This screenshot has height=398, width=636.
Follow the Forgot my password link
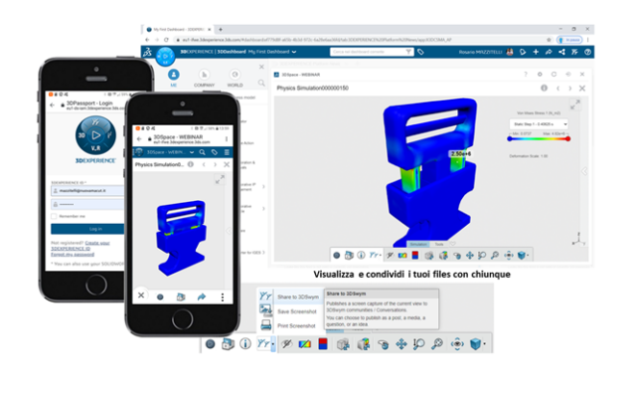click(73, 255)
